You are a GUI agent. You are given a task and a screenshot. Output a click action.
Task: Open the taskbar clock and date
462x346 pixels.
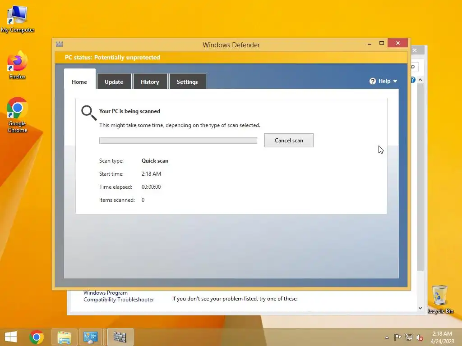[x=442, y=337]
